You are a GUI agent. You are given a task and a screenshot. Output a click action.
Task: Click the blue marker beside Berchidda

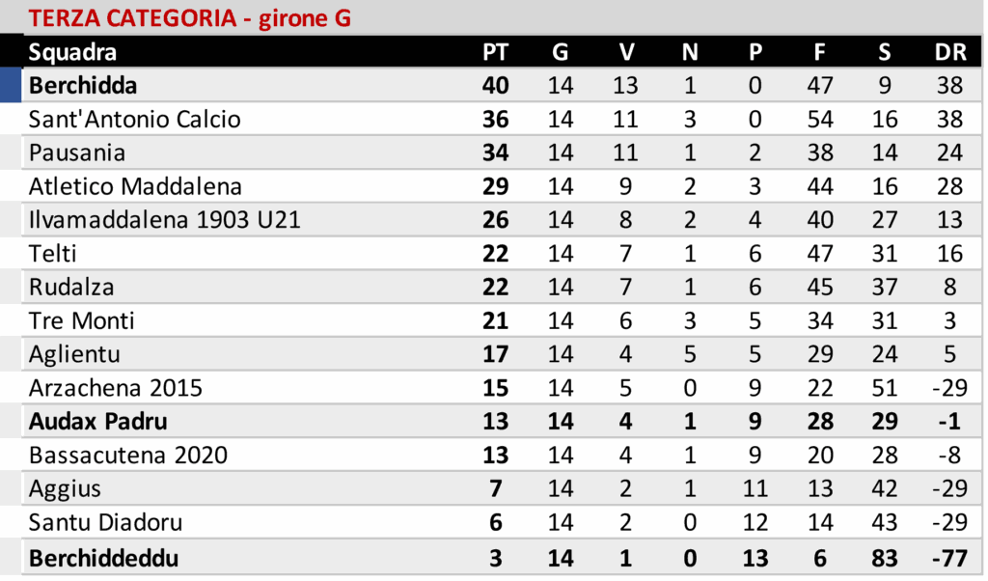(11, 86)
